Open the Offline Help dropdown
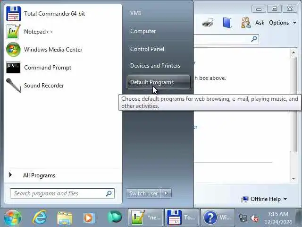Image resolution: width=302 pixels, height=227 pixels. [x=264, y=199]
